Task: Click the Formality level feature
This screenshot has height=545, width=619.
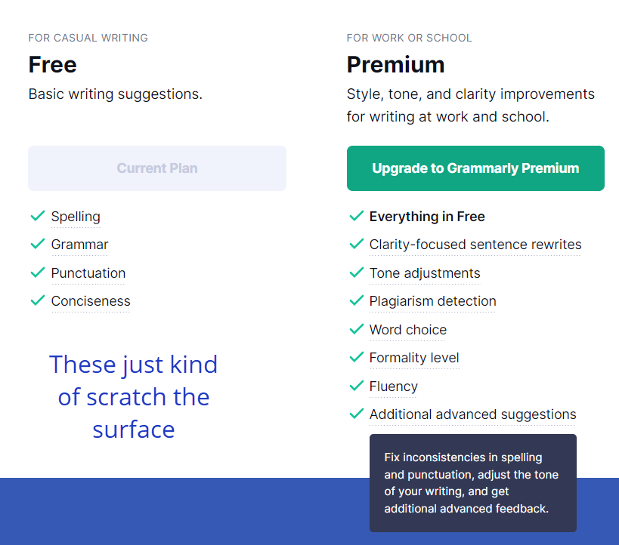Action: [x=414, y=358]
